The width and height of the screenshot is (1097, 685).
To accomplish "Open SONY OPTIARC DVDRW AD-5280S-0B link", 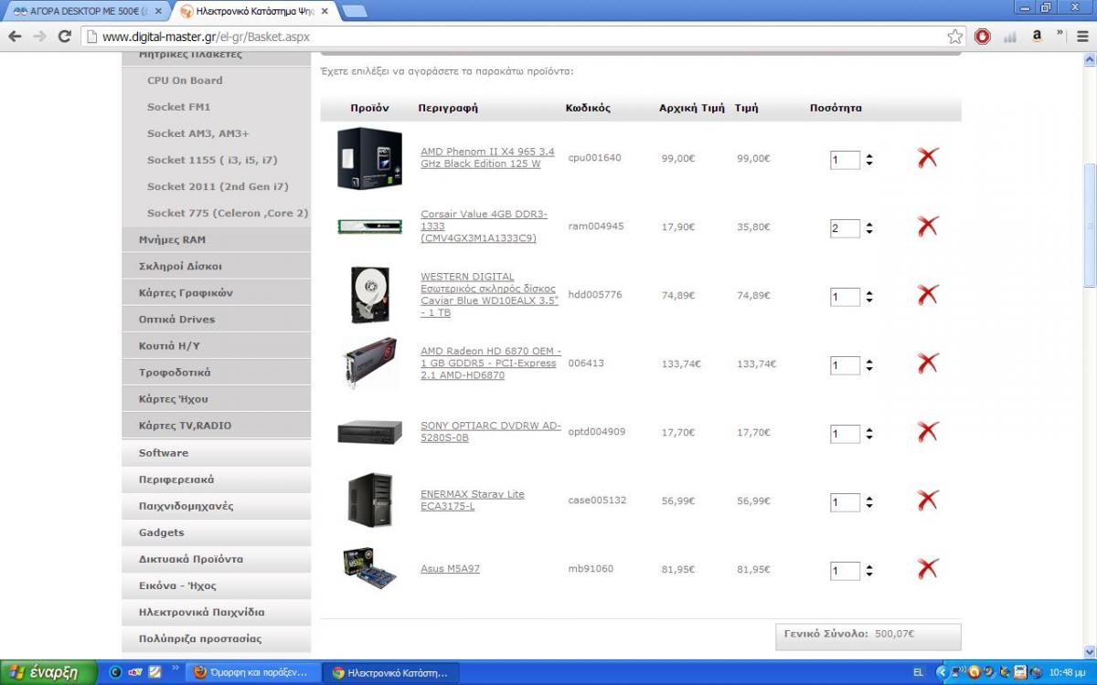I will coord(491,432).
